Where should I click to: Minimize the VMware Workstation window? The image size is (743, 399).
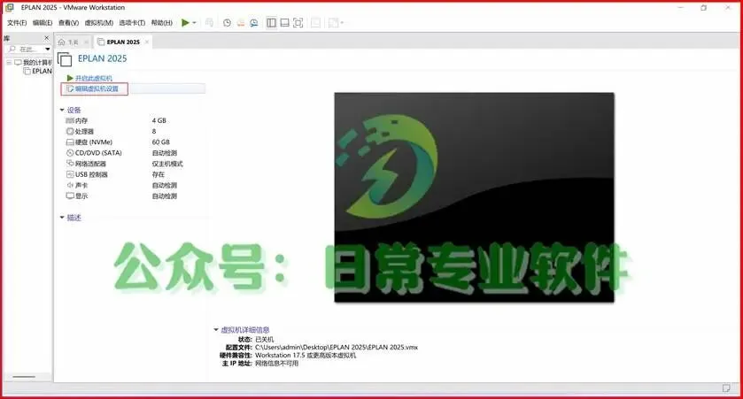click(680, 7)
